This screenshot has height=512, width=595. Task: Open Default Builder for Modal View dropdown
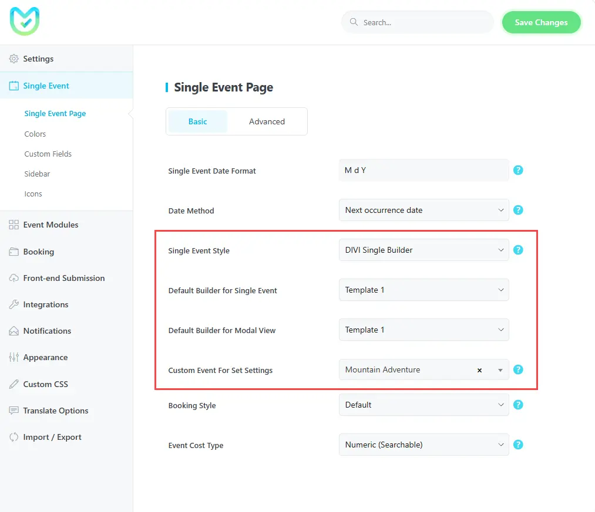[x=424, y=330]
